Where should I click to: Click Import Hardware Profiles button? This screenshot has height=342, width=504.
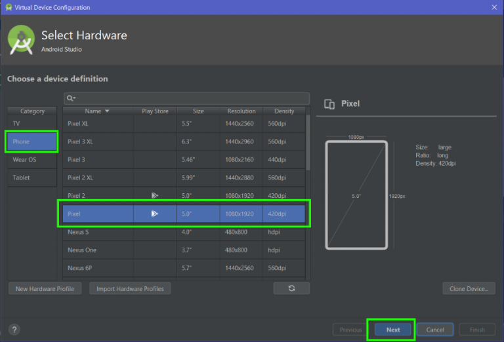point(130,289)
